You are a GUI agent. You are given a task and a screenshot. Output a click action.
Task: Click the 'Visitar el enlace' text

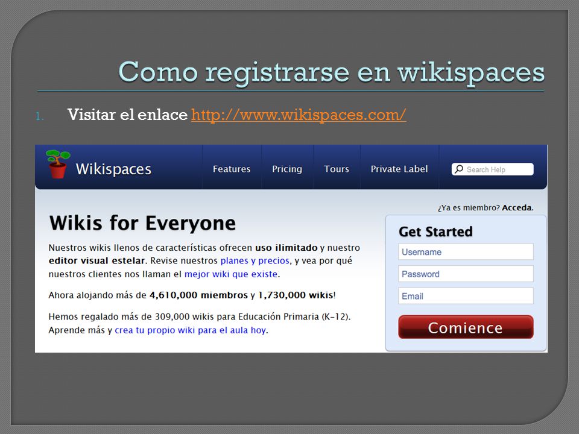[x=127, y=115]
